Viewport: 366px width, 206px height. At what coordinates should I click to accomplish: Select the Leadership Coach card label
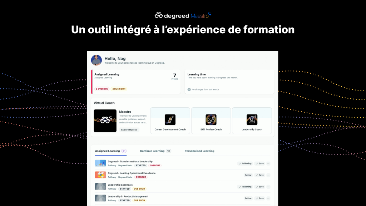click(x=252, y=129)
